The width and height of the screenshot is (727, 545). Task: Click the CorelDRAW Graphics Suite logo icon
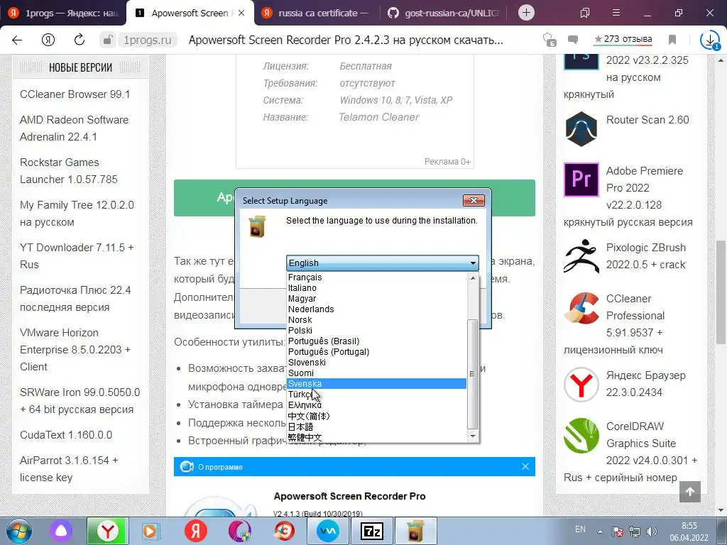(x=581, y=435)
